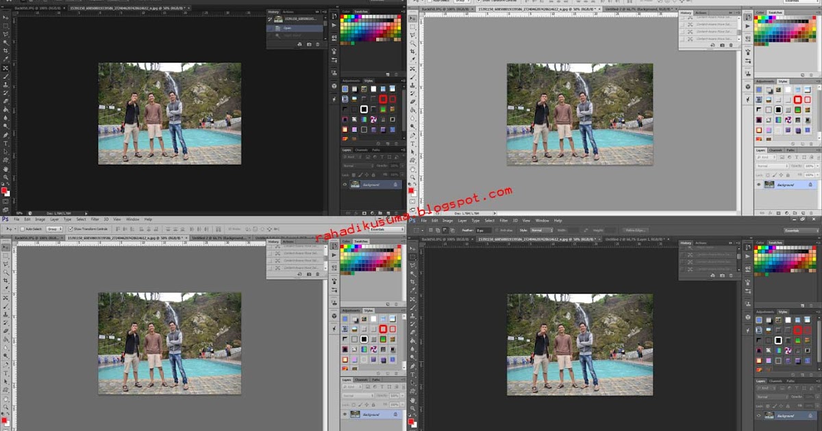
Task: Select the Lasso tool in bottom-left window
Action: point(6,264)
